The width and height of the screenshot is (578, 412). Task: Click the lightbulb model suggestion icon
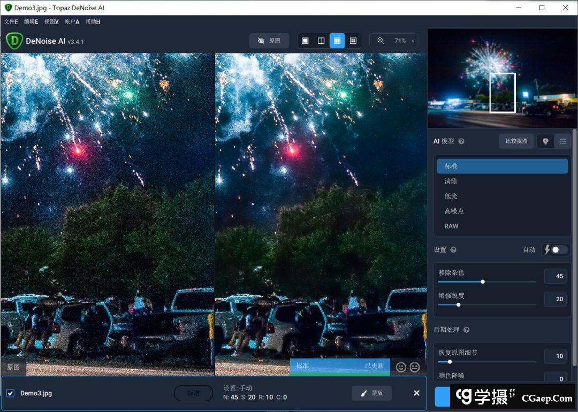545,141
